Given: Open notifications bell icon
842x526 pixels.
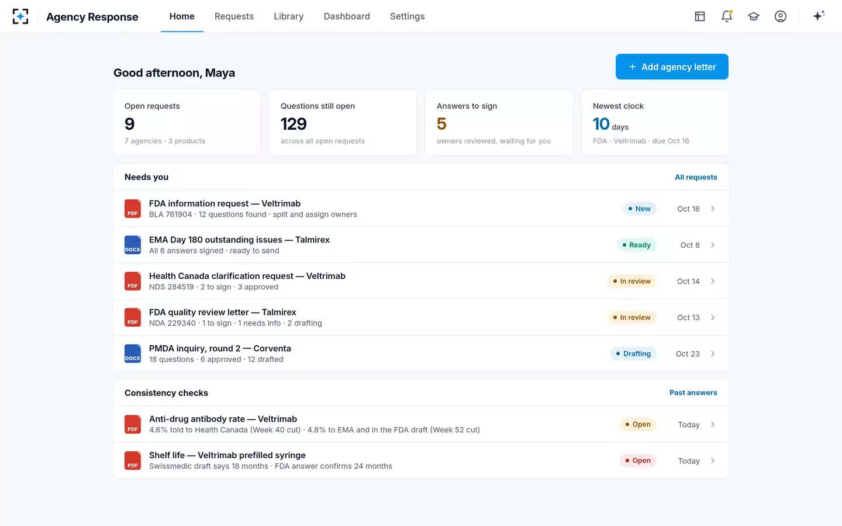Looking at the screenshot, I should [727, 16].
